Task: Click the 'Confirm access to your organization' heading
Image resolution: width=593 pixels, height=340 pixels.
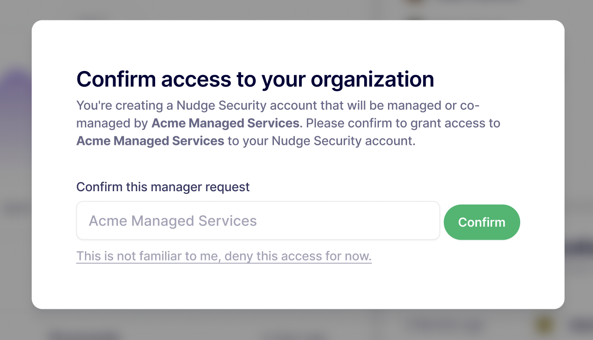Action: (255, 79)
